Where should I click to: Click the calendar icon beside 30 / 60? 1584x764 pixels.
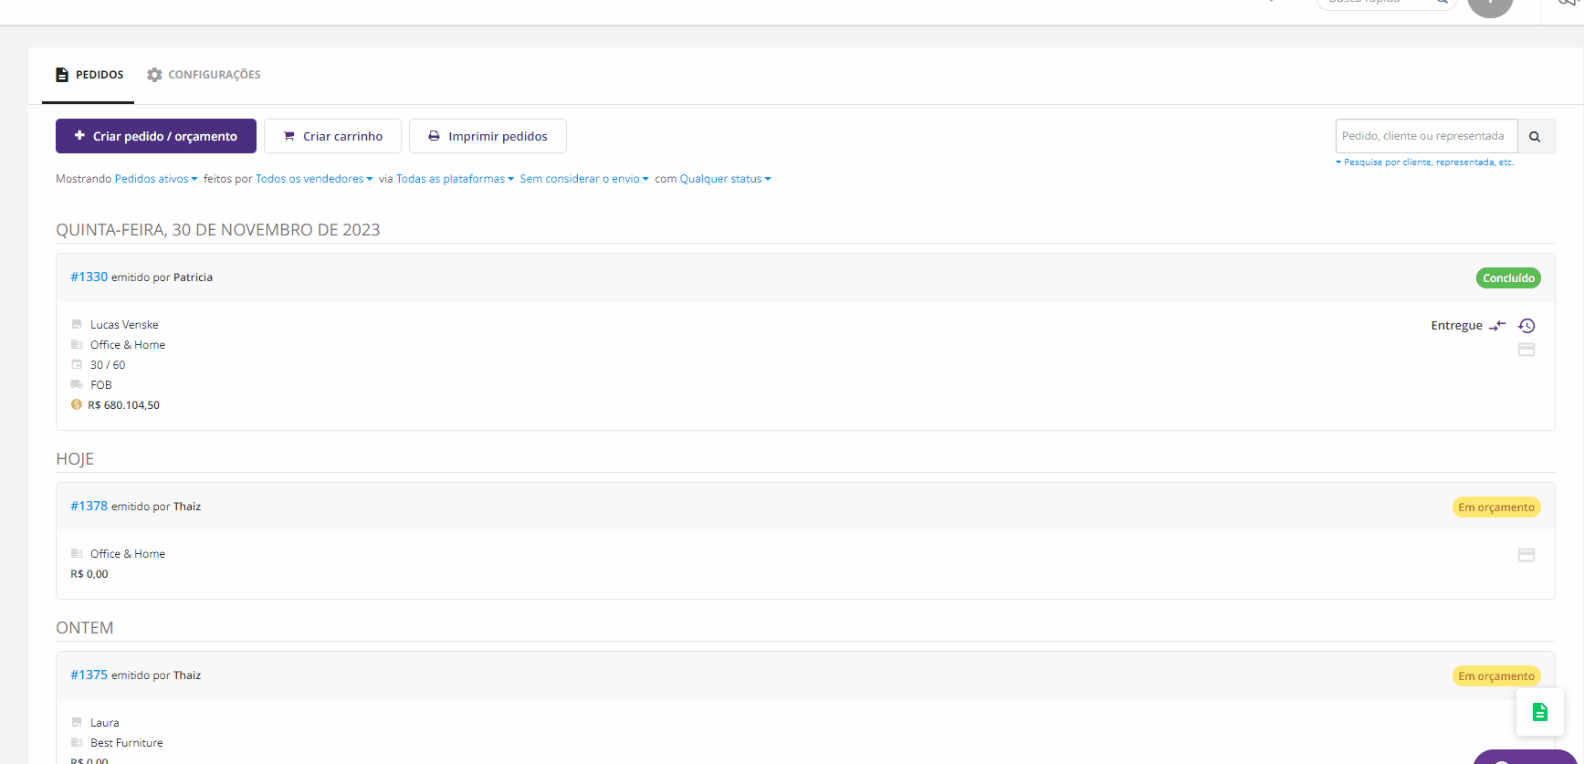click(77, 364)
